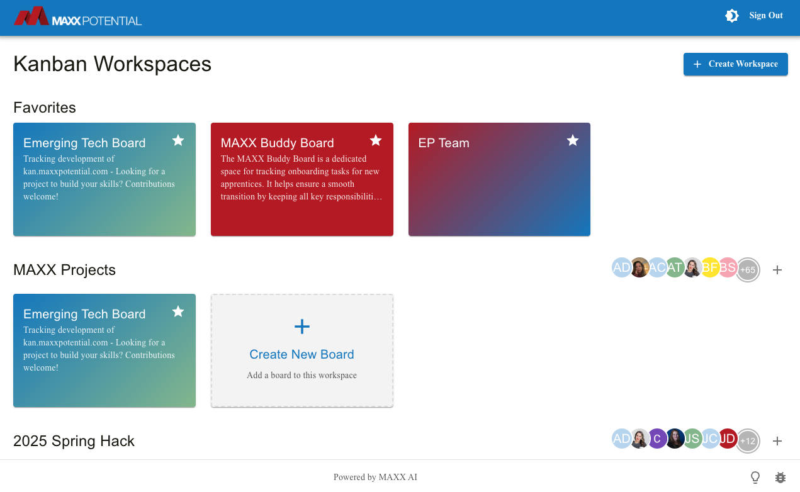This screenshot has height=492, width=800.
Task: Open the Powered by MAXX AI link
Action: tap(375, 477)
